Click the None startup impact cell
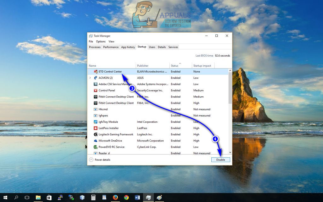The height and width of the screenshot is (202, 323). (197, 71)
